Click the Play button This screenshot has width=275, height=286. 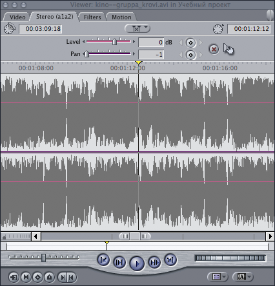[137, 263]
